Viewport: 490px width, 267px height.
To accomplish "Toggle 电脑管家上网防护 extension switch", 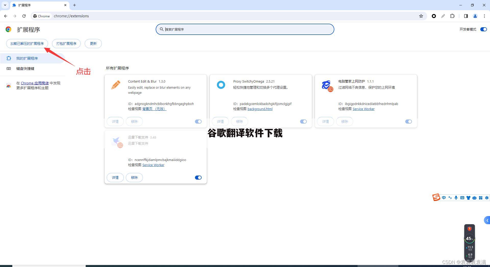I will point(409,122).
